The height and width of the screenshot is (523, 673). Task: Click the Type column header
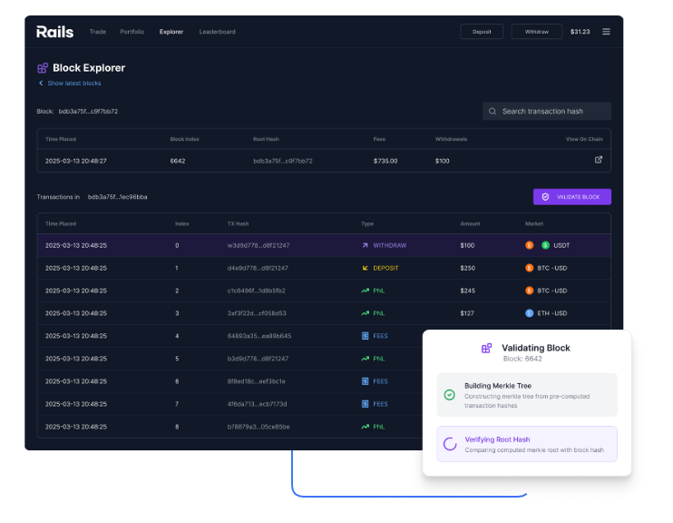(x=367, y=224)
